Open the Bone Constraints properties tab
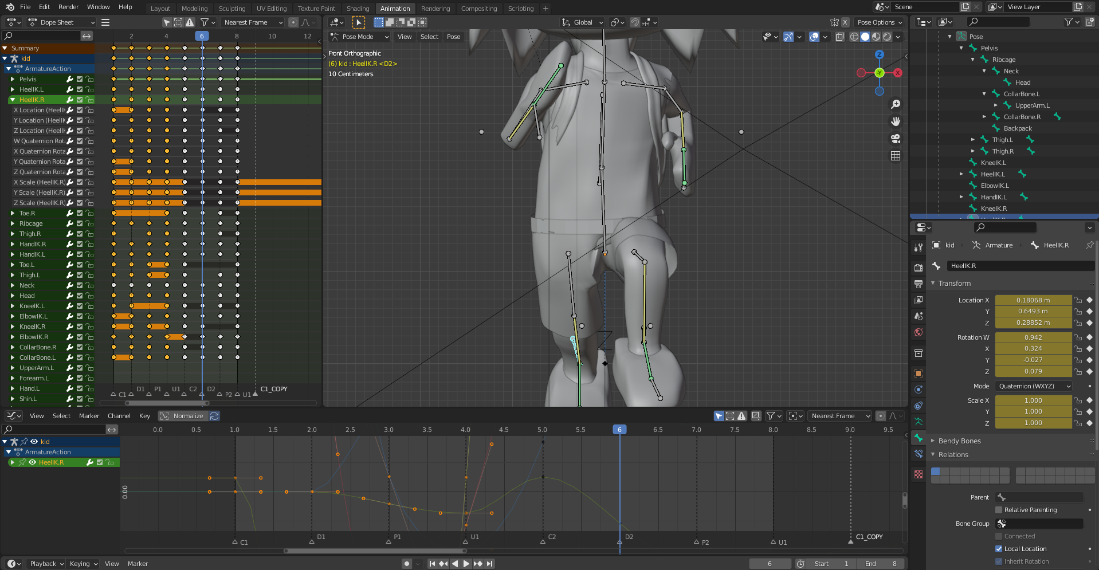 919,454
